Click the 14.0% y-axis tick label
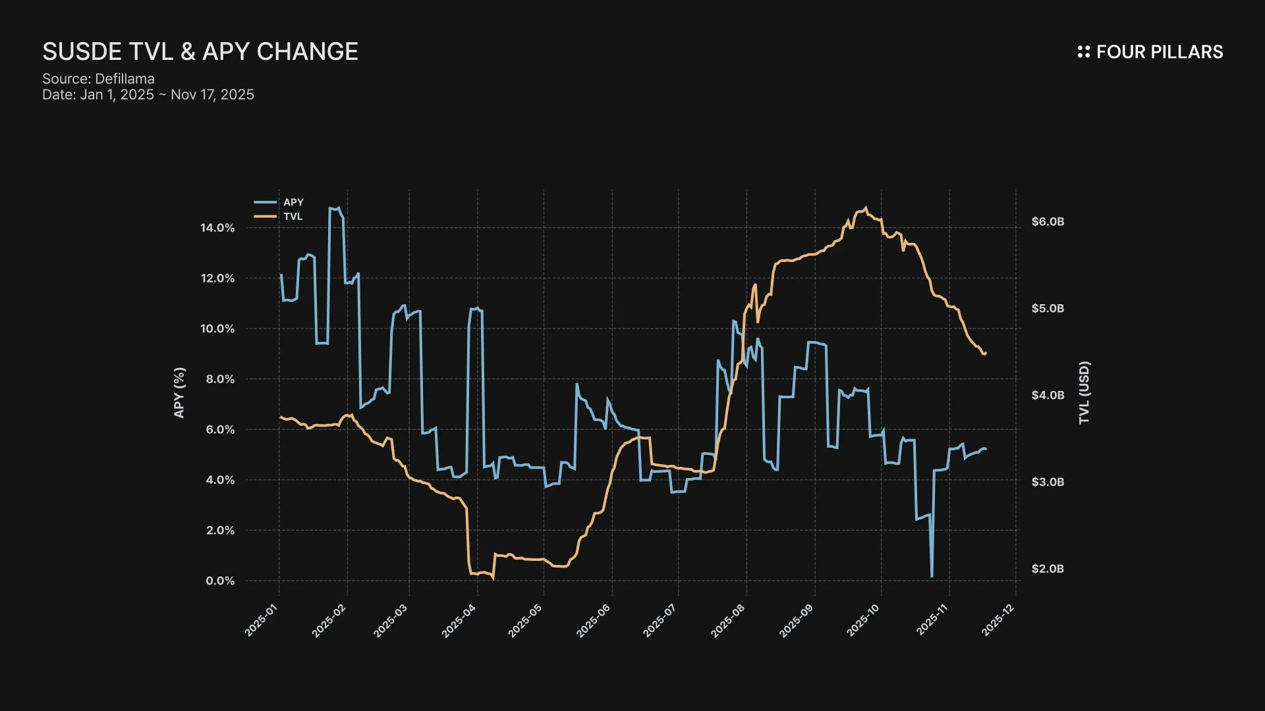The width and height of the screenshot is (1265, 711). [x=217, y=228]
